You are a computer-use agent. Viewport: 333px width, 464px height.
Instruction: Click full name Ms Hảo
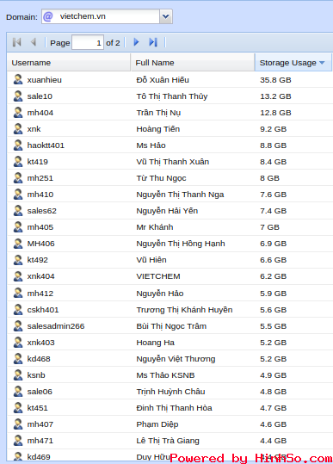pos(151,145)
